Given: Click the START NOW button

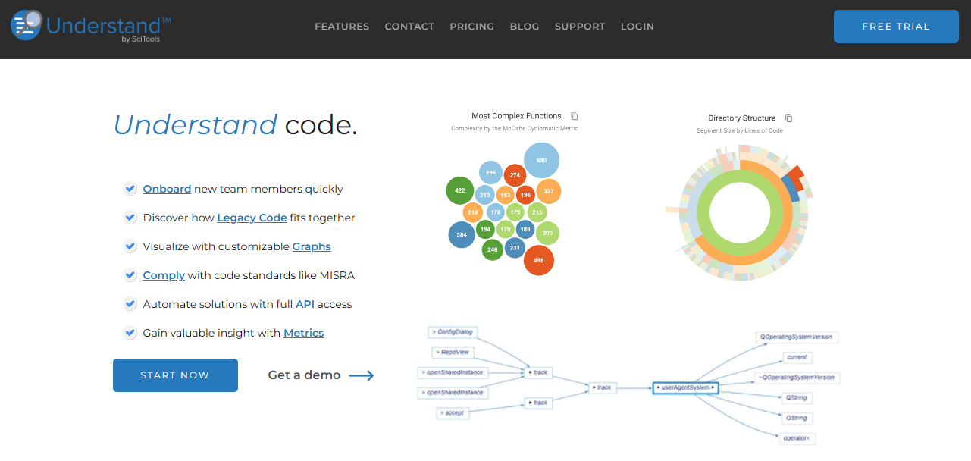Looking at the screenshot, I should click(175, 375).
